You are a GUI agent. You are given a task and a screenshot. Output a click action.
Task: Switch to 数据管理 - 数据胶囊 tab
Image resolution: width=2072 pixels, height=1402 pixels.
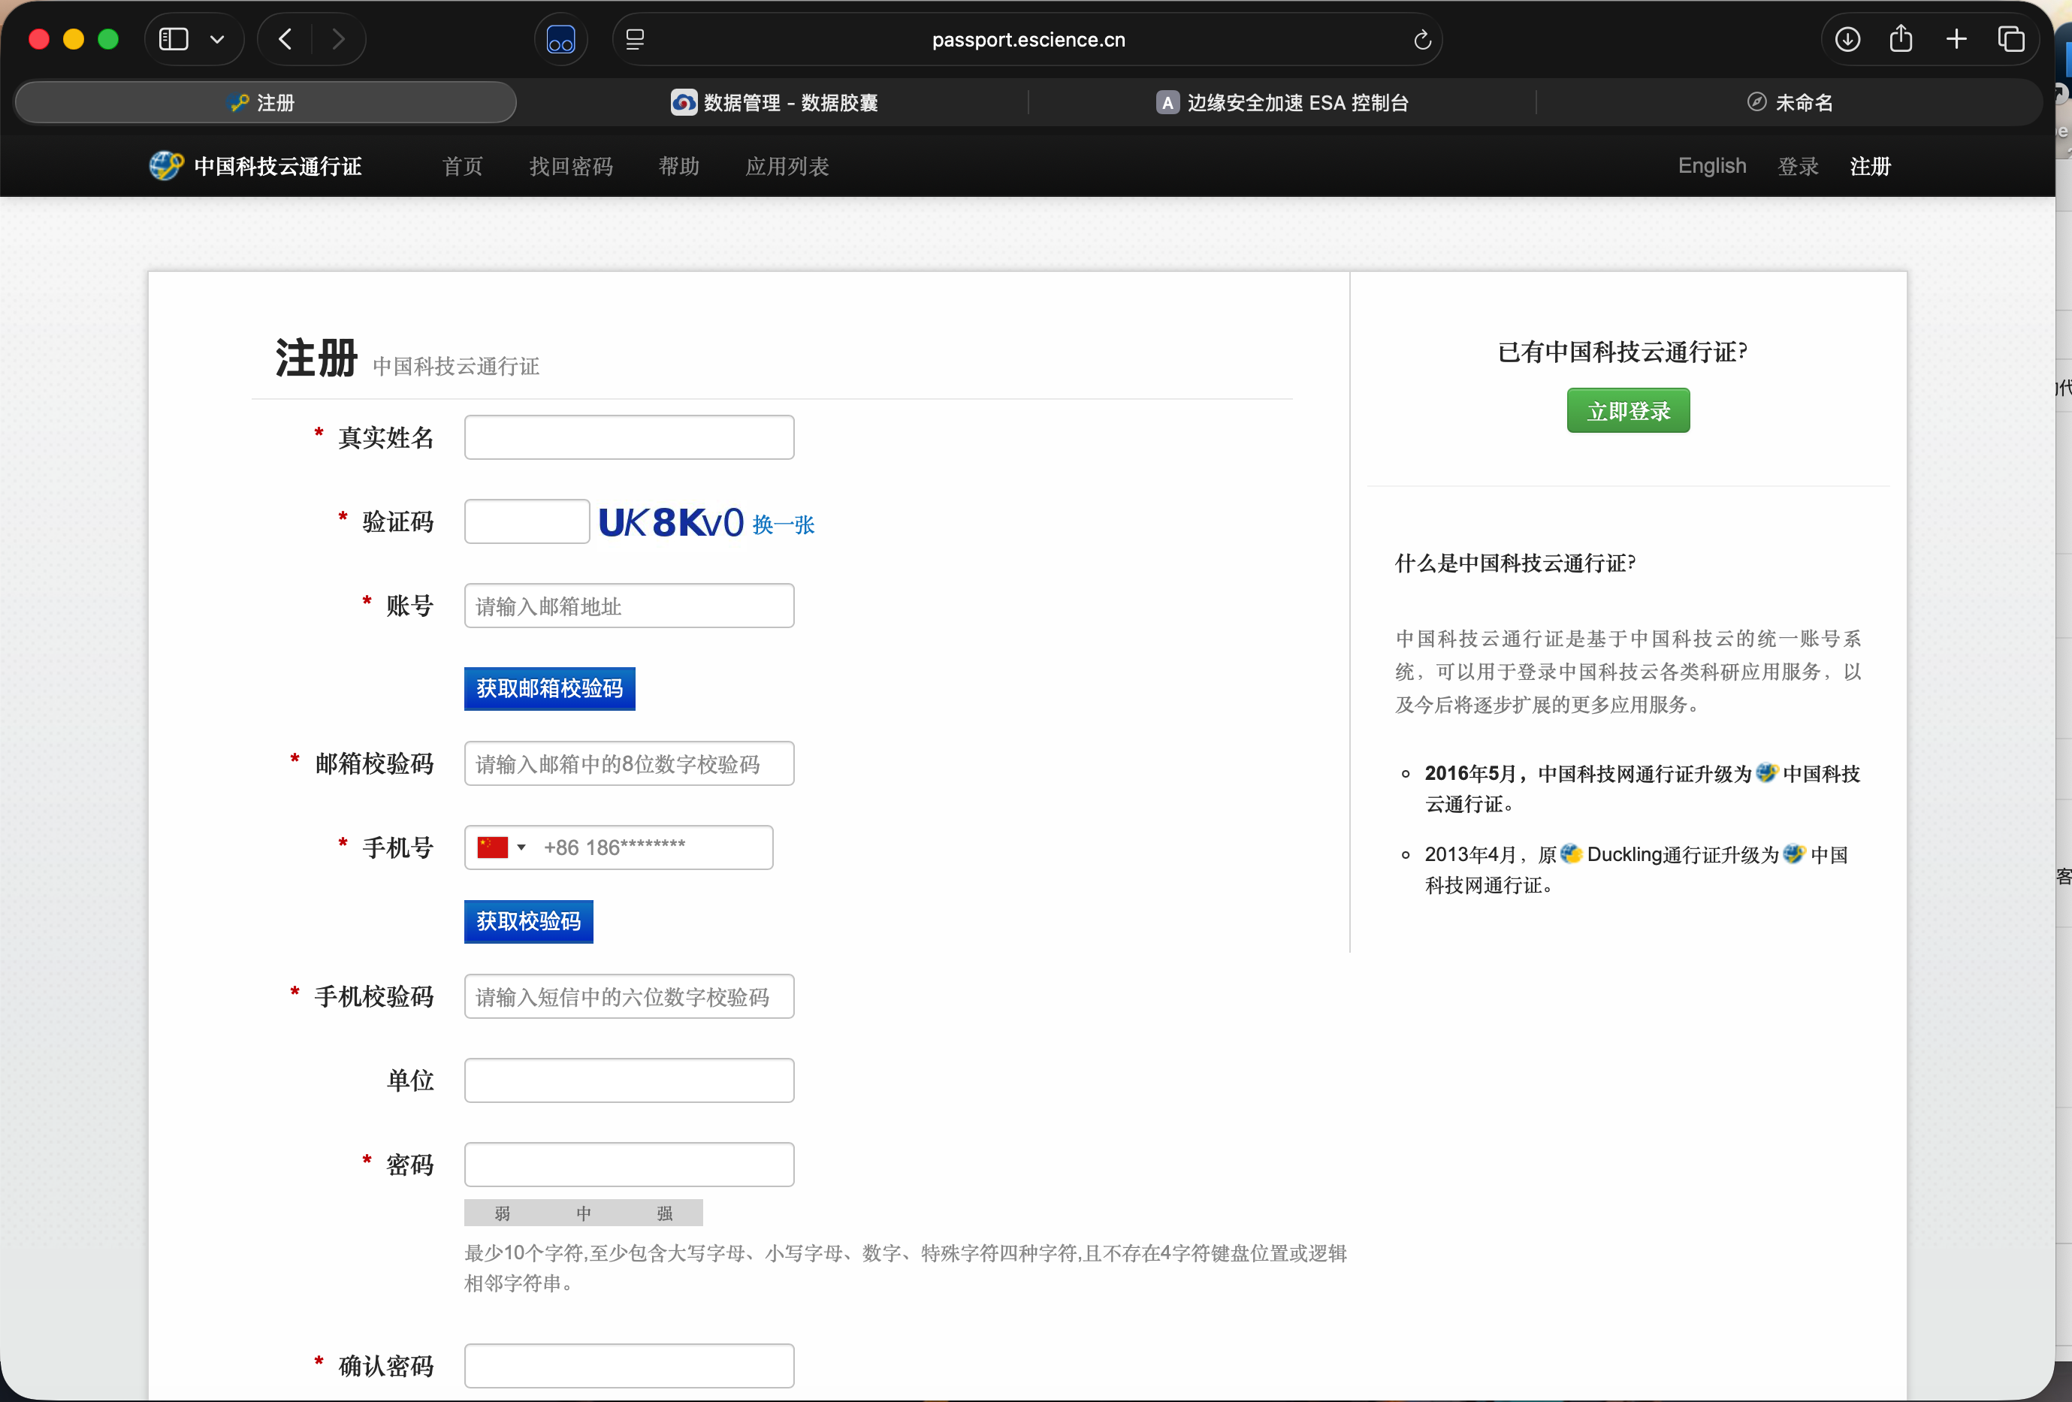tap(774, 103)
